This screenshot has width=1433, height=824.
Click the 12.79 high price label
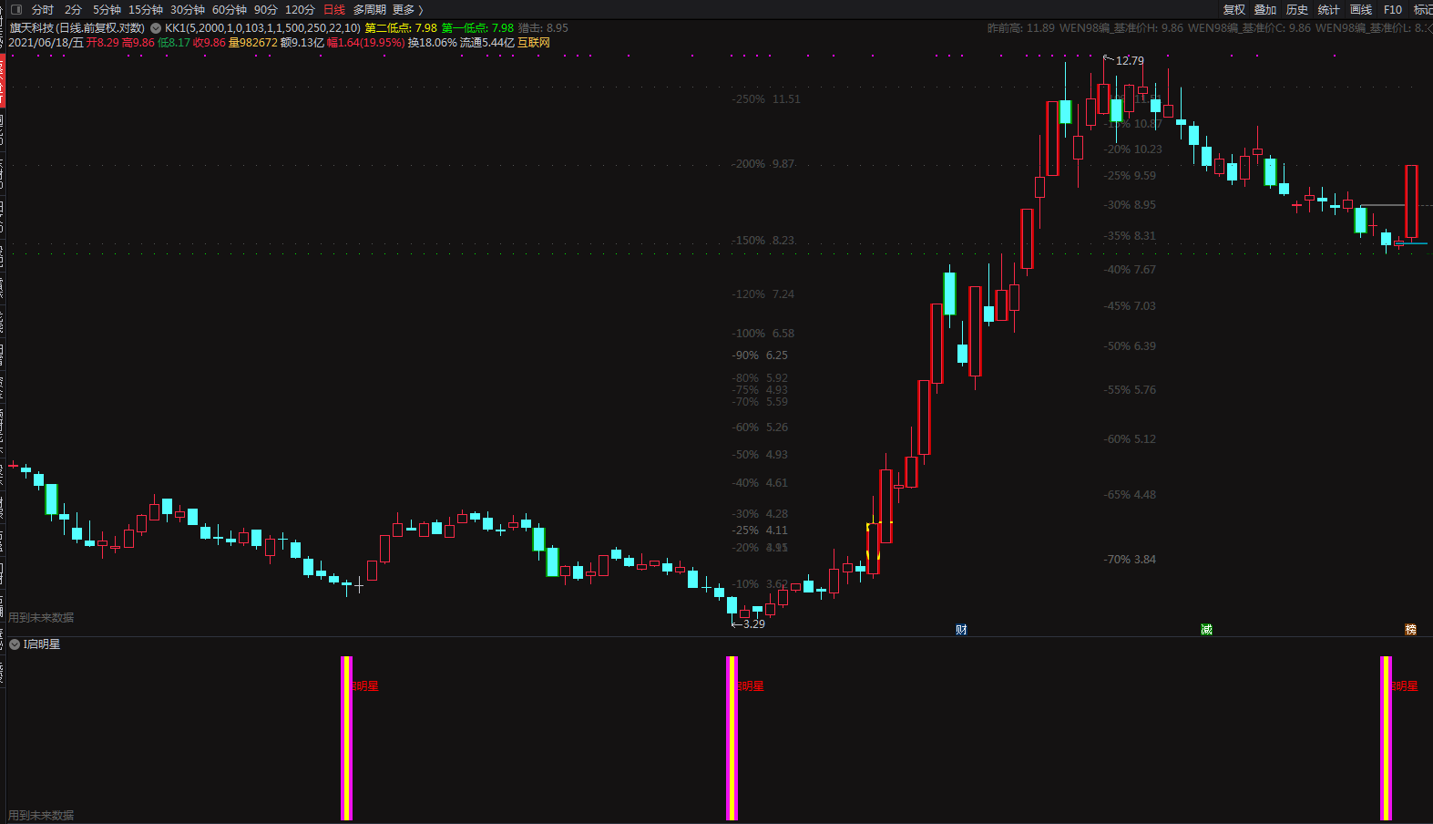click(x=1130, y=61)
